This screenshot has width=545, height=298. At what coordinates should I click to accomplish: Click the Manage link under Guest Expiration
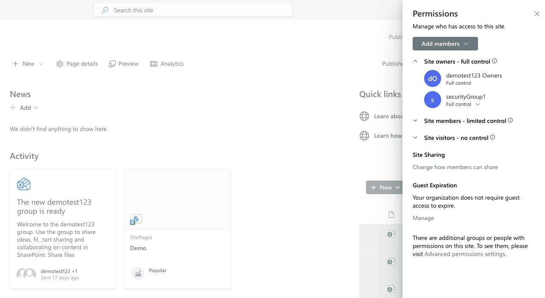[x=423, y=217]
